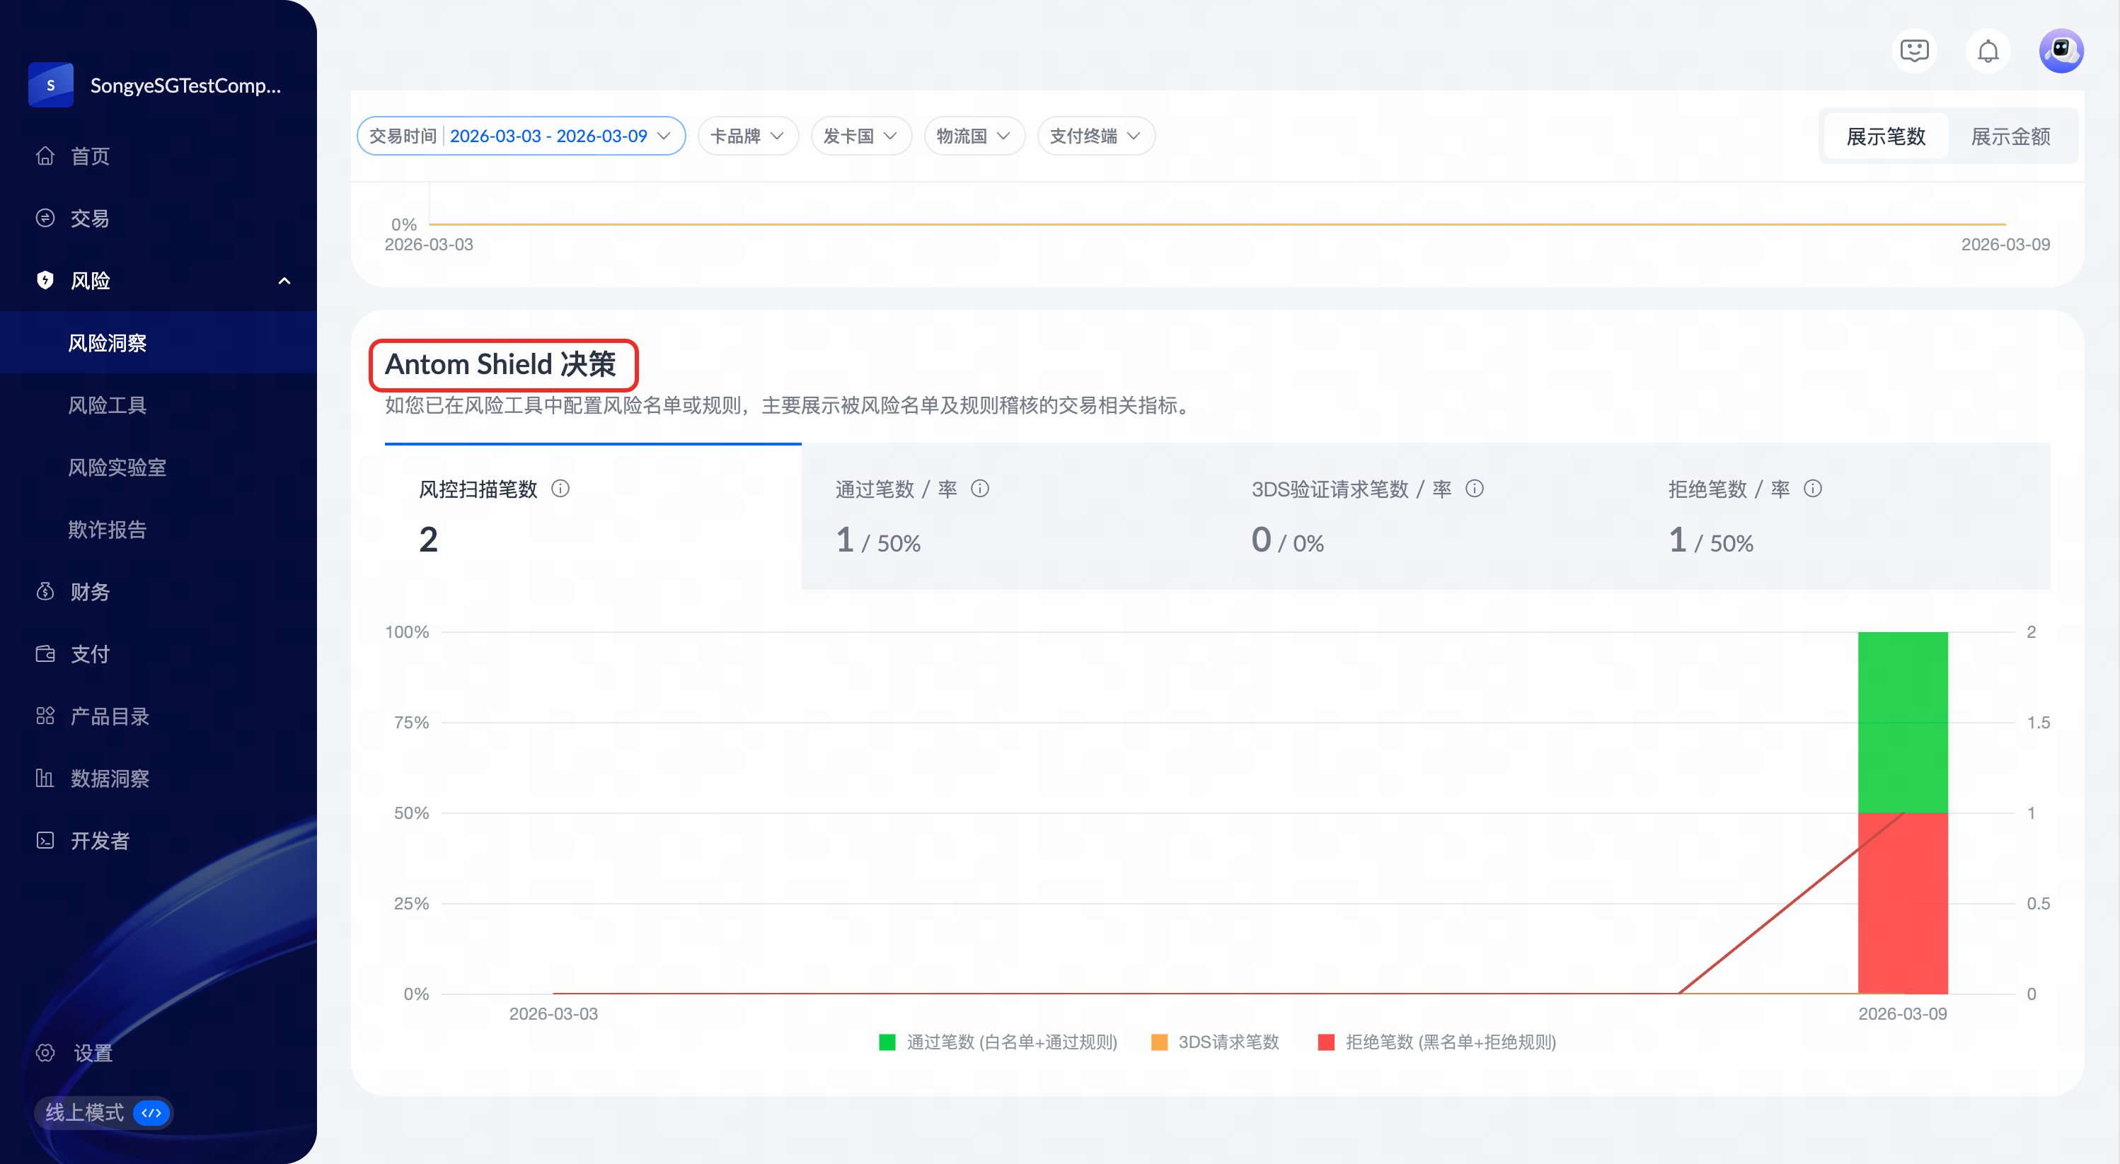
Task: Open the 支付终端 filter dropdown
Action: 1095,136
